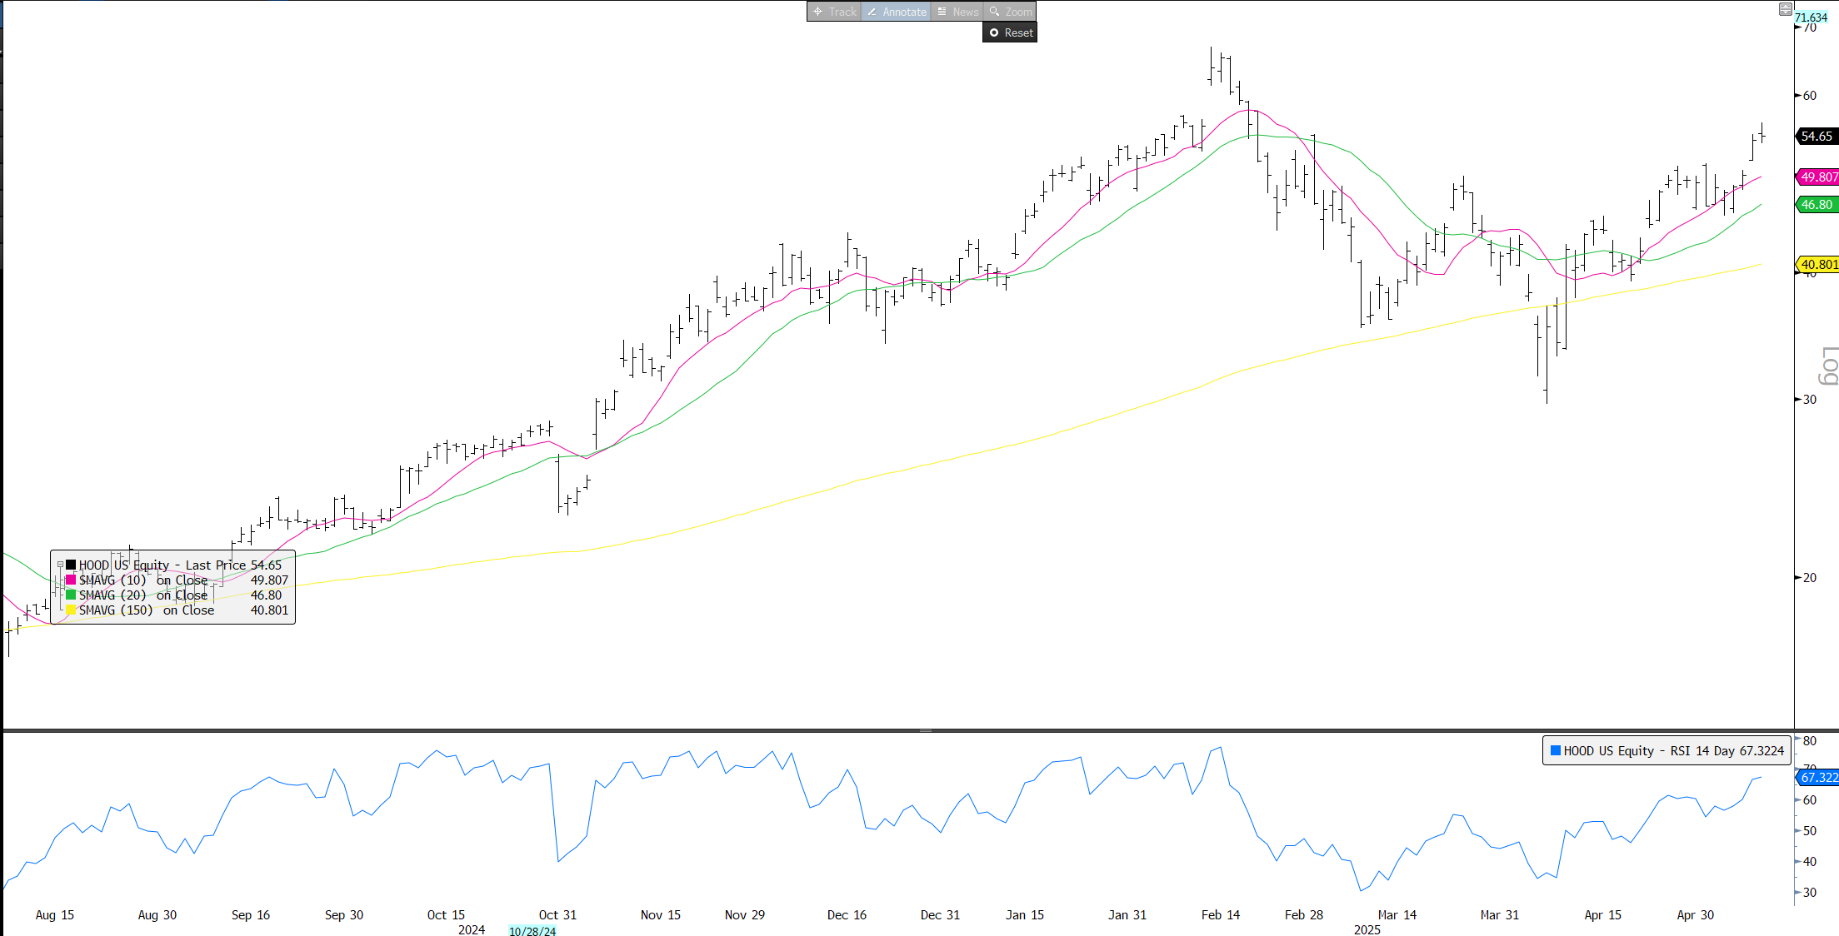Click the 49.807 magenta axis value tag

click(1818, 177)
